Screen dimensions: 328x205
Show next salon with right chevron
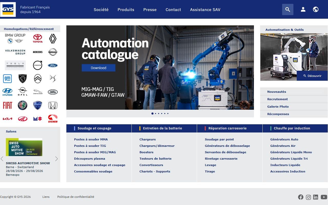57,159
